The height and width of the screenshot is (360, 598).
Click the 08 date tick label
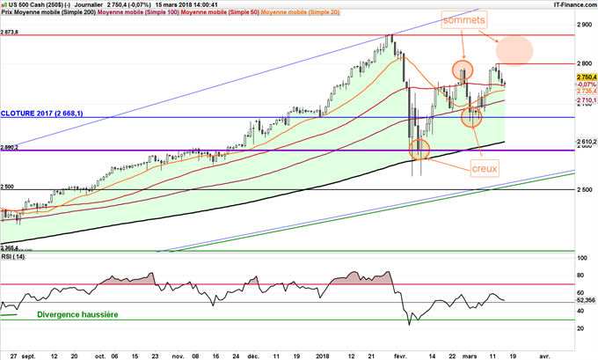(x=194, y=356)
